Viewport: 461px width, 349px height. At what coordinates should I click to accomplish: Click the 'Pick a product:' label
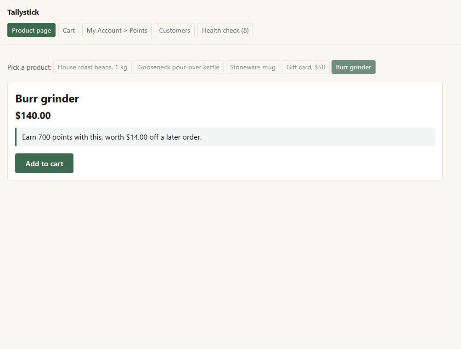click(29, 68)
